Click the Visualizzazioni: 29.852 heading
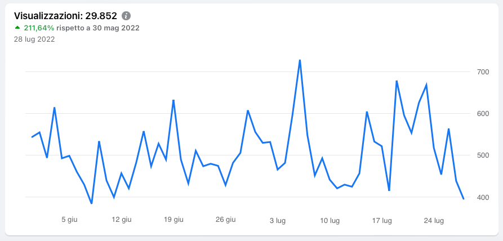The width and height of the screenshot is (503, 241). coord(65,16)
